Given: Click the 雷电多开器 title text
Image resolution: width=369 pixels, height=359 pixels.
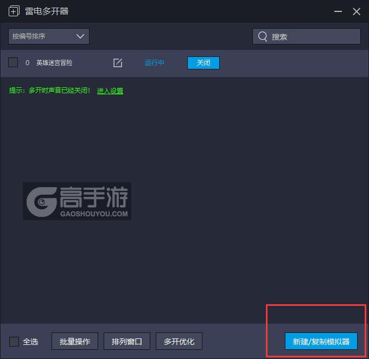Looking at the screenshot, I should pyautogui.click(x=47, y=11).
